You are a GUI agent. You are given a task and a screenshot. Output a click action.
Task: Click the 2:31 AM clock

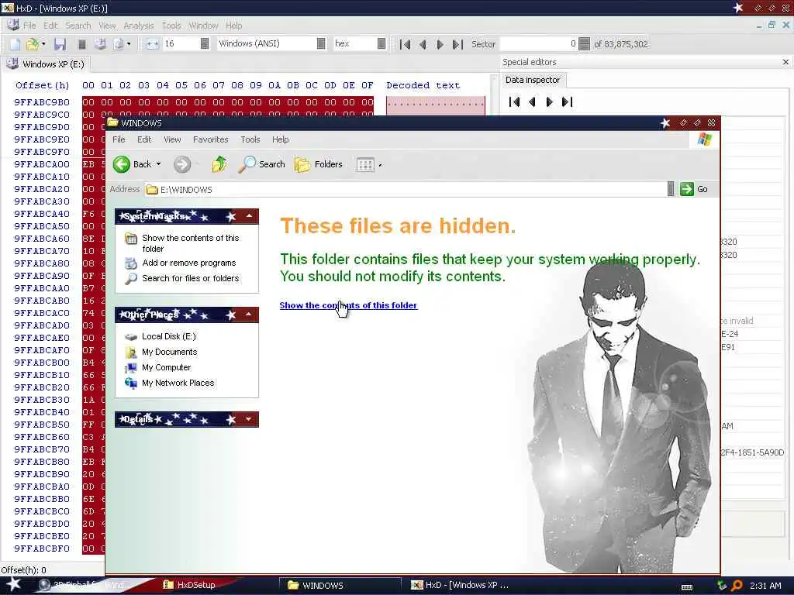pos(765,586)
